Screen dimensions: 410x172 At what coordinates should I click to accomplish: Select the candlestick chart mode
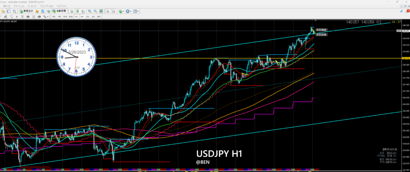pyautogui.click(x=77, y=12)
